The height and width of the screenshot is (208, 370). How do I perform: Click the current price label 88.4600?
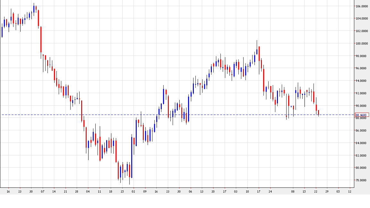(362, 115)
